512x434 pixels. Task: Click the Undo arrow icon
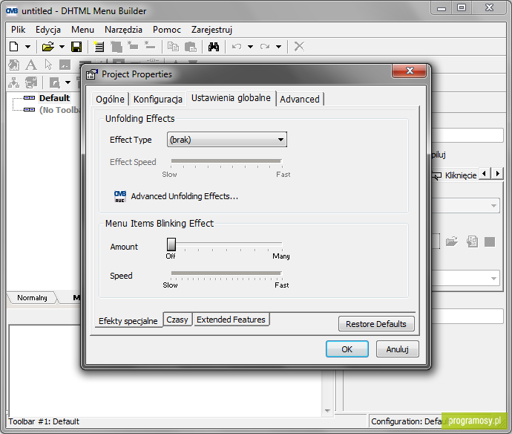(x=237, y=47)
